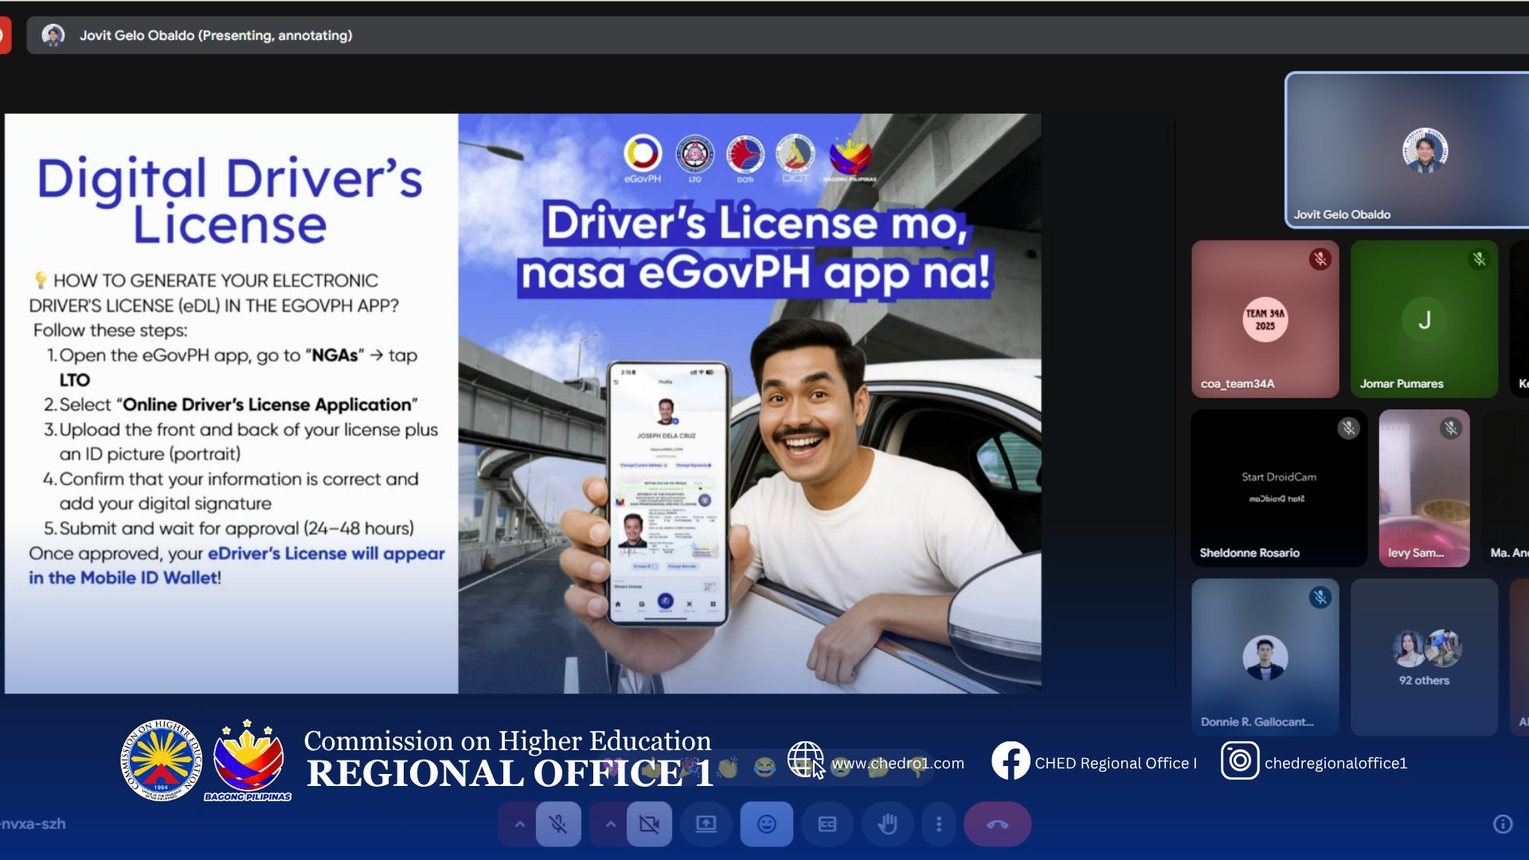Viewport: 1529px width, 860px height.
Task: Send the laughing tears emoji reaction
Action: point(764,768)
